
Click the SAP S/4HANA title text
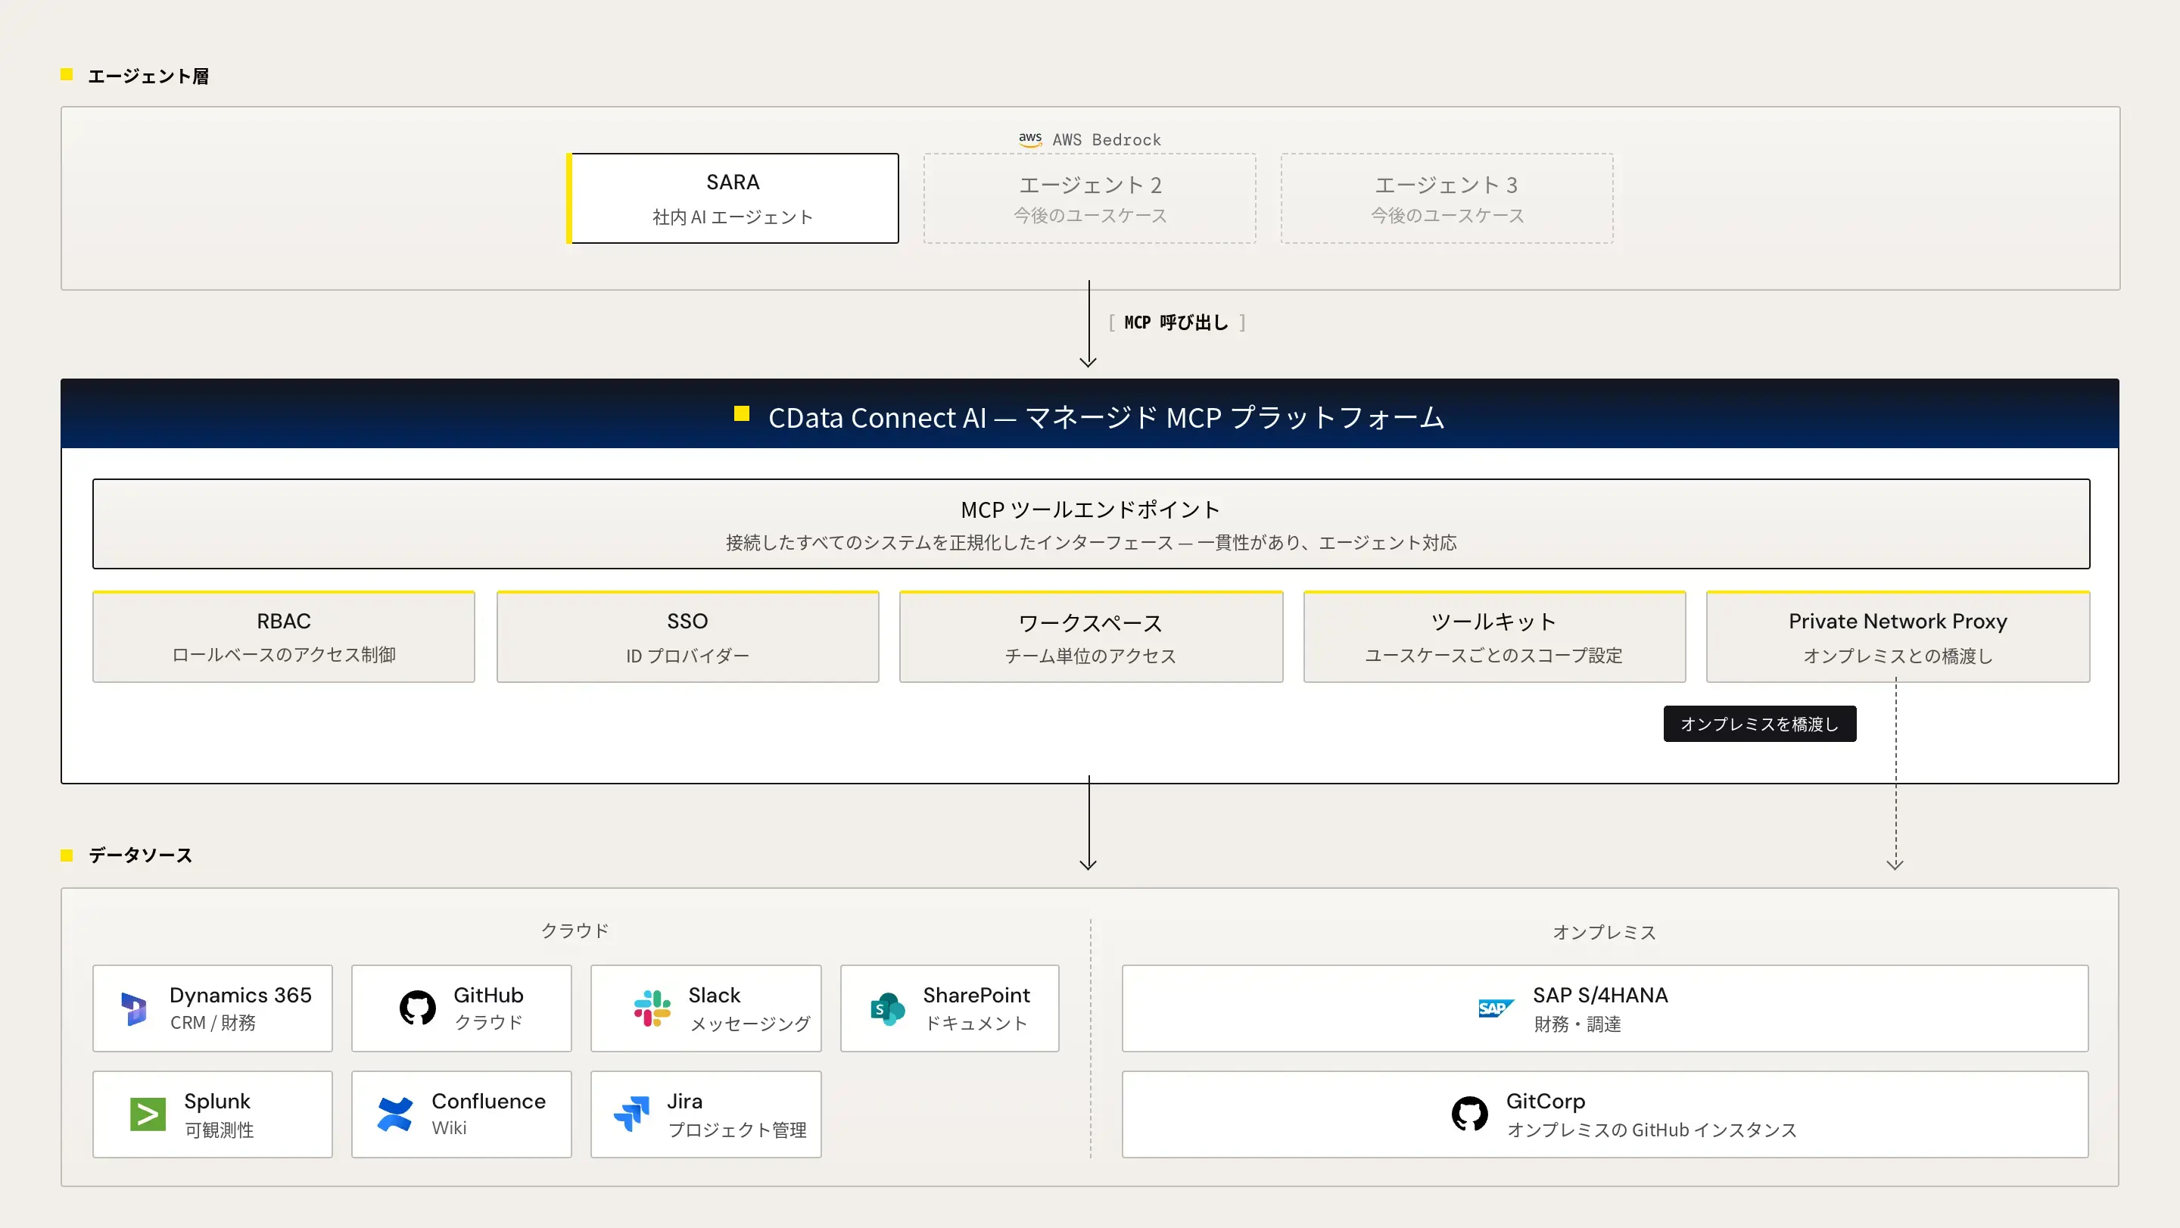(x=1599, y=994)
